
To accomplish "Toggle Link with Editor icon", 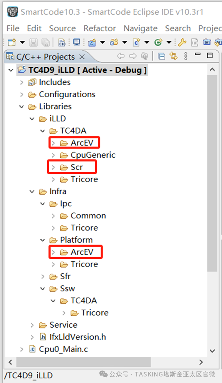I will point(174,56).
